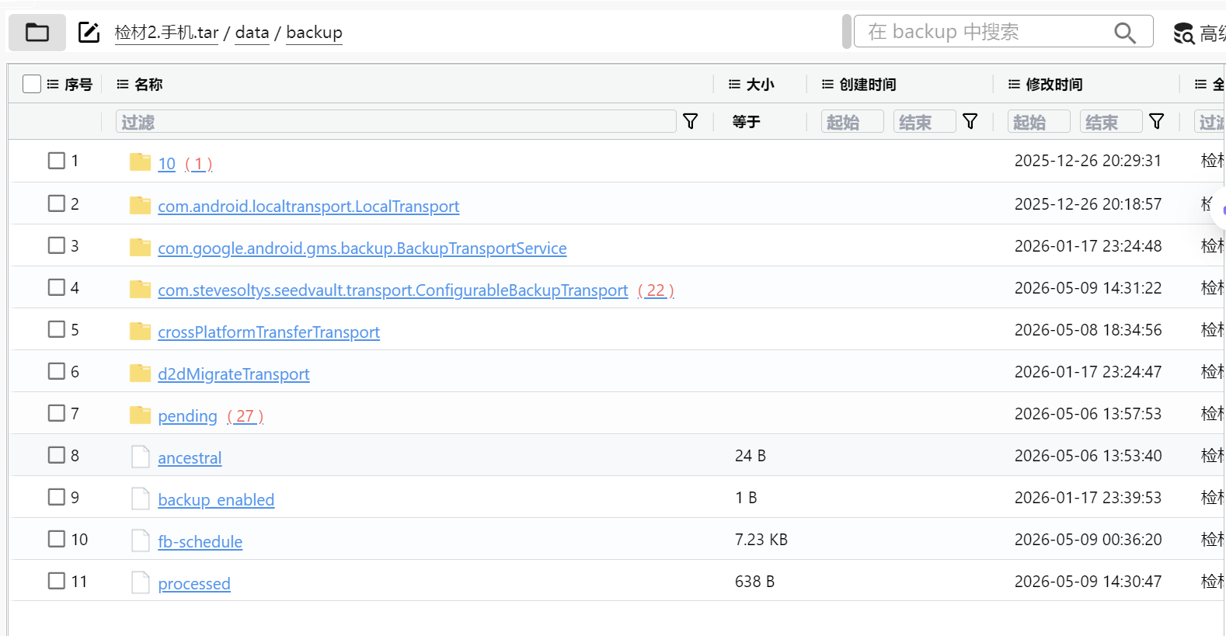Check the box for row 4

pos(57,287)
